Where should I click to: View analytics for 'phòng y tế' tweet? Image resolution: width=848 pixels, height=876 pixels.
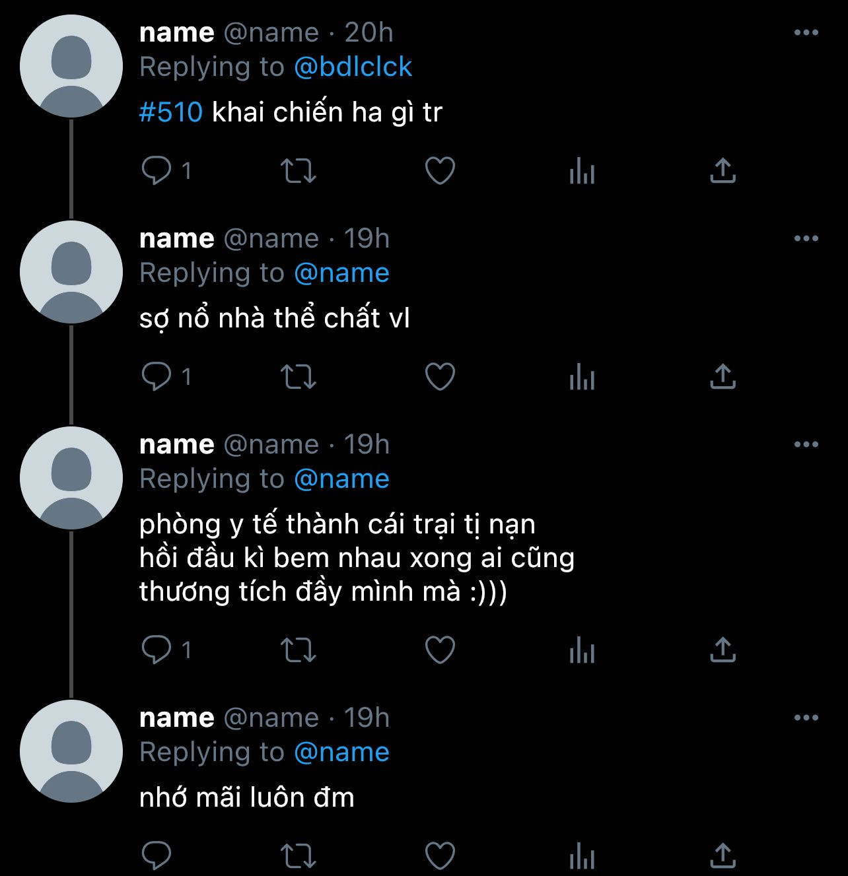click(582, 650)
